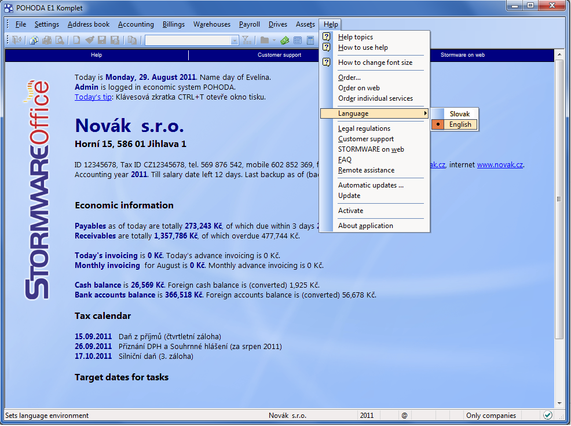Image resolution: width=571 pixels, height=426 pixels.
Task: Switch to the Help tab in the blue bar
Action: pos(97,55)
